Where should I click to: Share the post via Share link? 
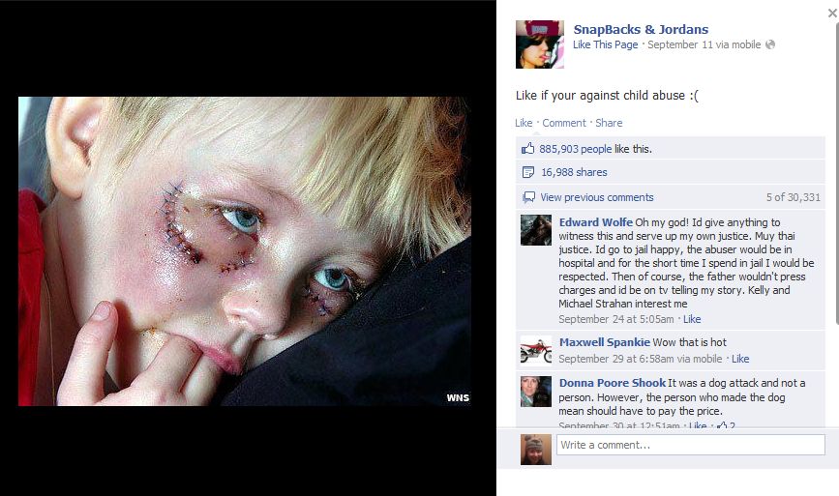click(x=609, y=123)
